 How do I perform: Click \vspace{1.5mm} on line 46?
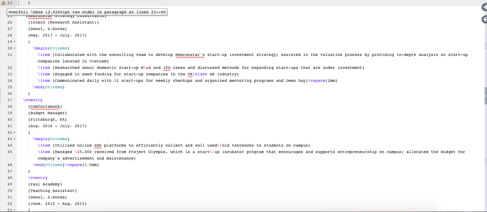(x=82, y=165)
